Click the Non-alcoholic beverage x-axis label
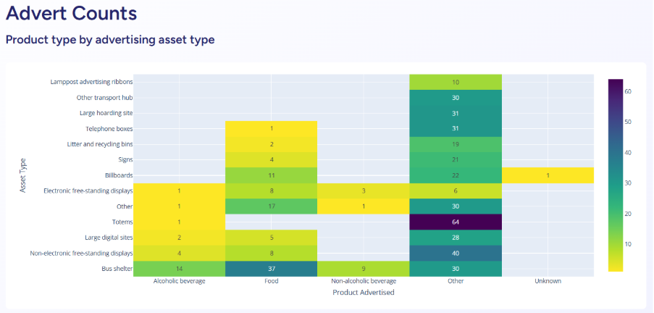654x313 pixels. 363,281
